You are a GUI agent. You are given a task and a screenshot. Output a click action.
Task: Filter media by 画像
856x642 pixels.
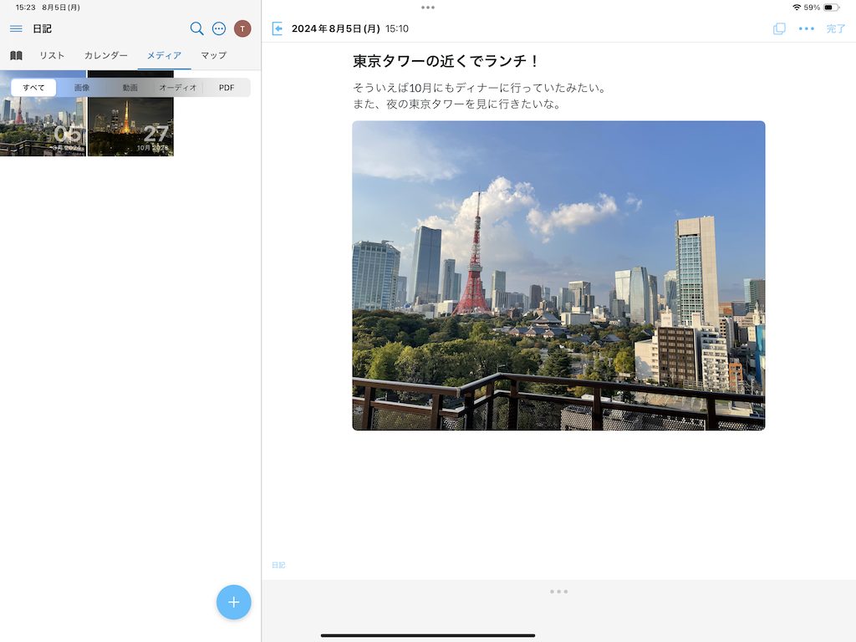82,87
